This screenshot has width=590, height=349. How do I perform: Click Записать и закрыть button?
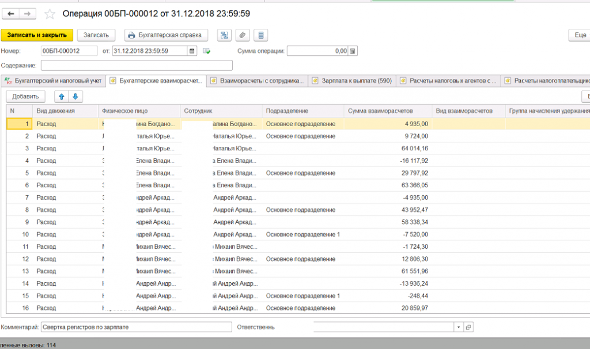[x=37, y=35]
